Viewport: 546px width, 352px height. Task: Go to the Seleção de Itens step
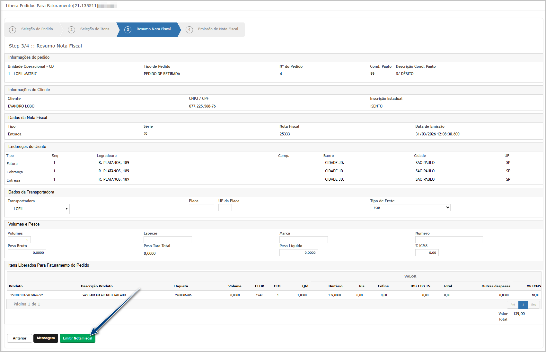pyautogui.click(x=95, y=29)
